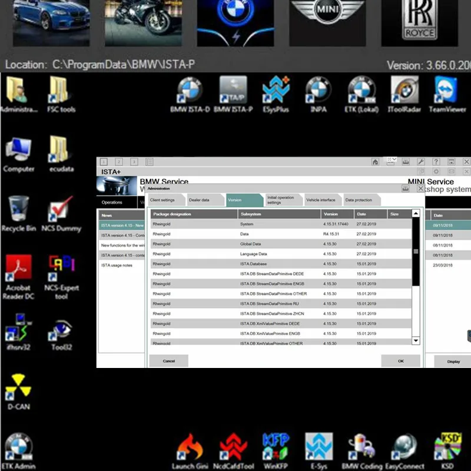Select the Version tab
471x471 pixels.
pyautogui.click(x=244, y=200)
